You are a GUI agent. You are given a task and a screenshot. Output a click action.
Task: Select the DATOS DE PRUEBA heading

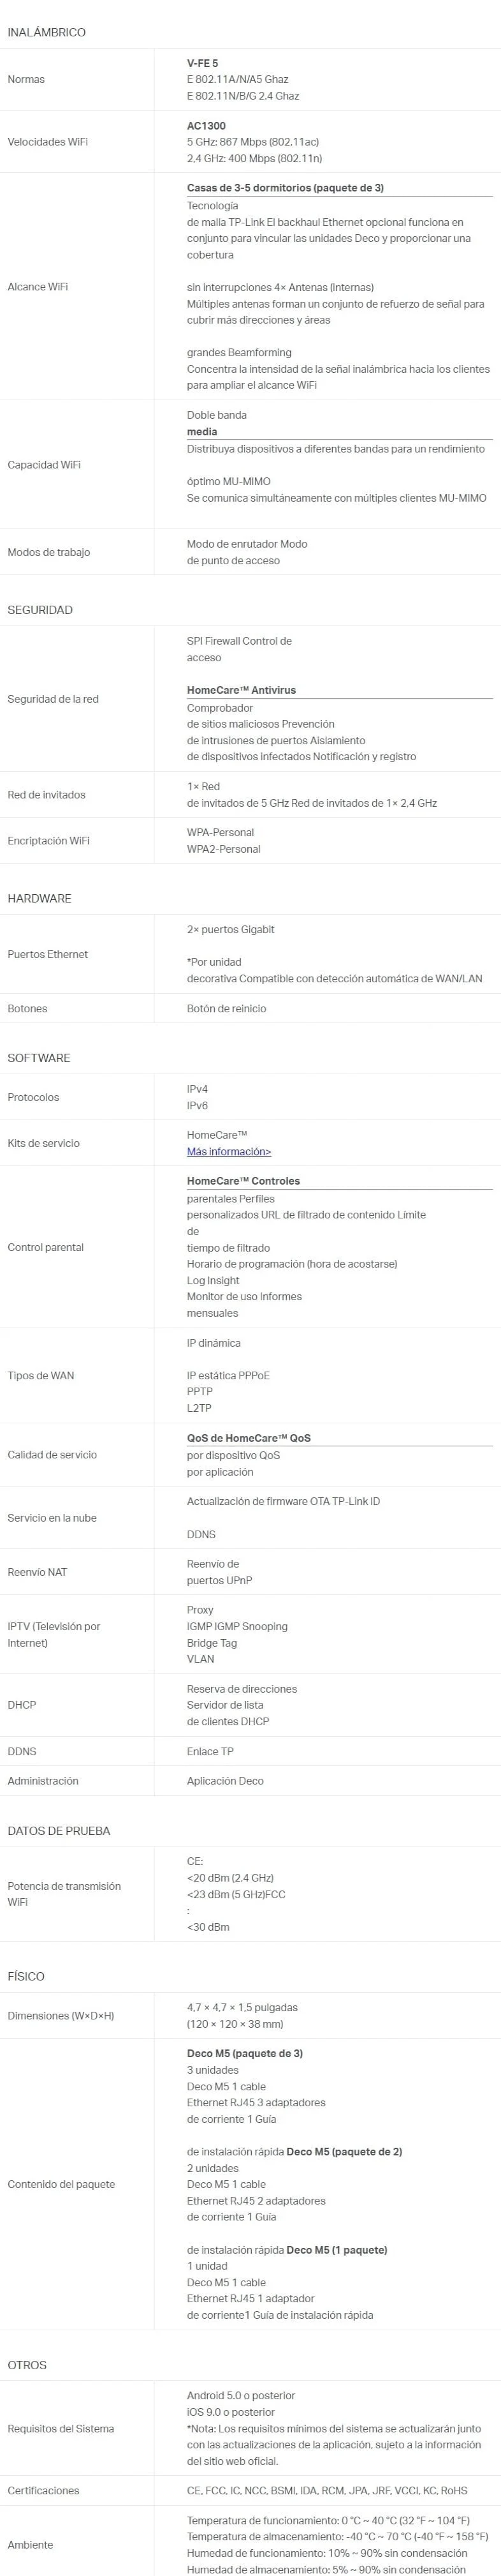click(x=59, y=1830)
